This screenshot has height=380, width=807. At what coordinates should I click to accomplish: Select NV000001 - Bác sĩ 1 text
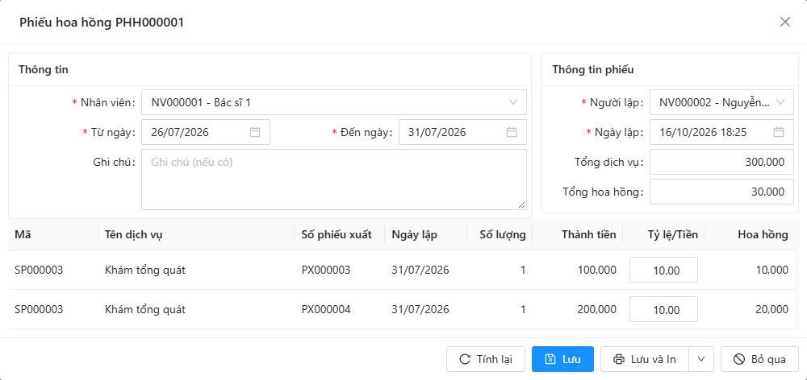point(201,102)
